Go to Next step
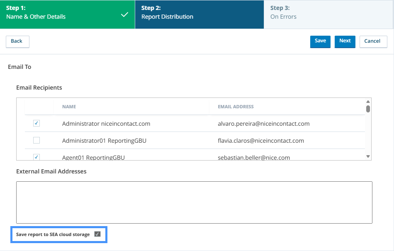This screenshot has width=394, height=251. point(345,41)
